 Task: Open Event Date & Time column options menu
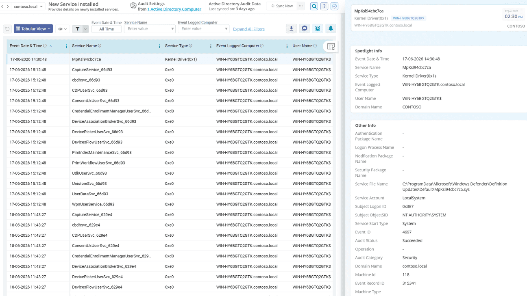pyautogui.click(x=67, y=46)
